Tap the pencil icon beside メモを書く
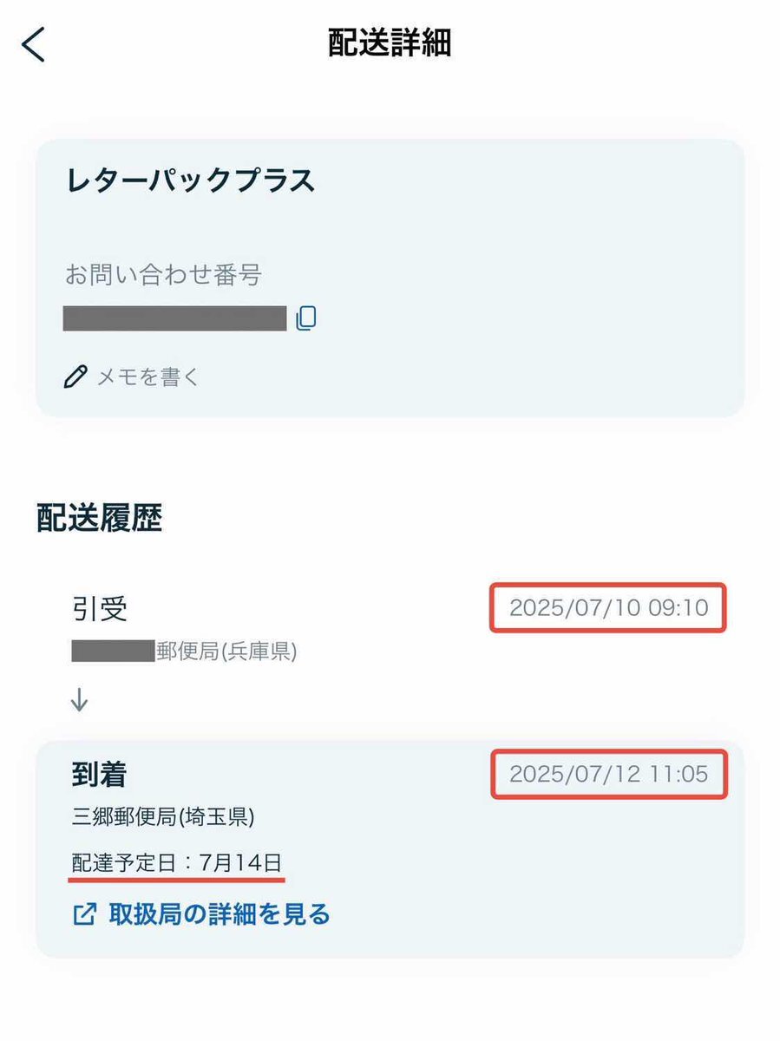This screenshot has width=780, height=1041. pyautogui.click(x=75, y=376)
